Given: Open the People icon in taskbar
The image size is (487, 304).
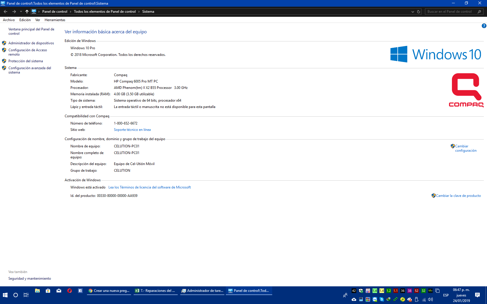Looking at the screenshot, I should [345, 295].
